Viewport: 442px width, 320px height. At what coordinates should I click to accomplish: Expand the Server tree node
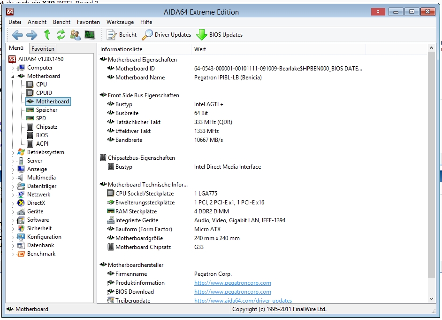coord(13,161)
